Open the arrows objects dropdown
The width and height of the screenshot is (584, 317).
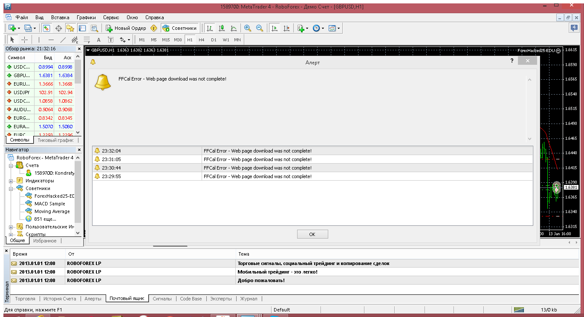coord(128,40)
